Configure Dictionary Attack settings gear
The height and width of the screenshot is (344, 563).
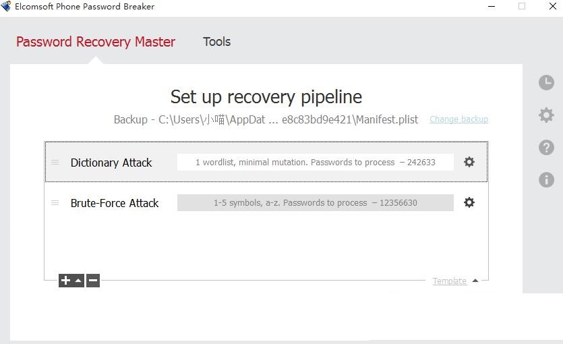coord(469,162)
